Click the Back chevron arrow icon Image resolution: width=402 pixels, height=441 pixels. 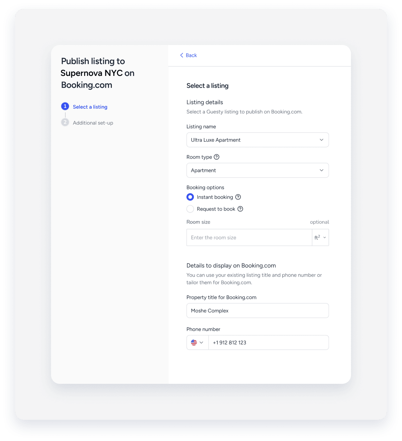click(182, 55)
